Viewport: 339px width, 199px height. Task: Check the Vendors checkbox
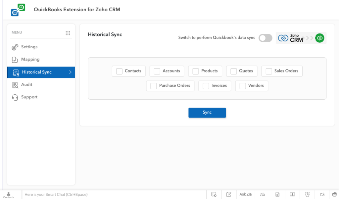243,86
